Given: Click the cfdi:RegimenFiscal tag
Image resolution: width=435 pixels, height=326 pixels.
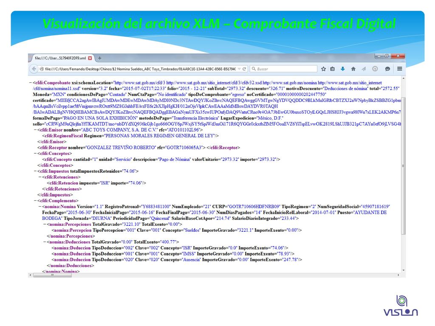Looking at the screenshot, I should [64, 135].
